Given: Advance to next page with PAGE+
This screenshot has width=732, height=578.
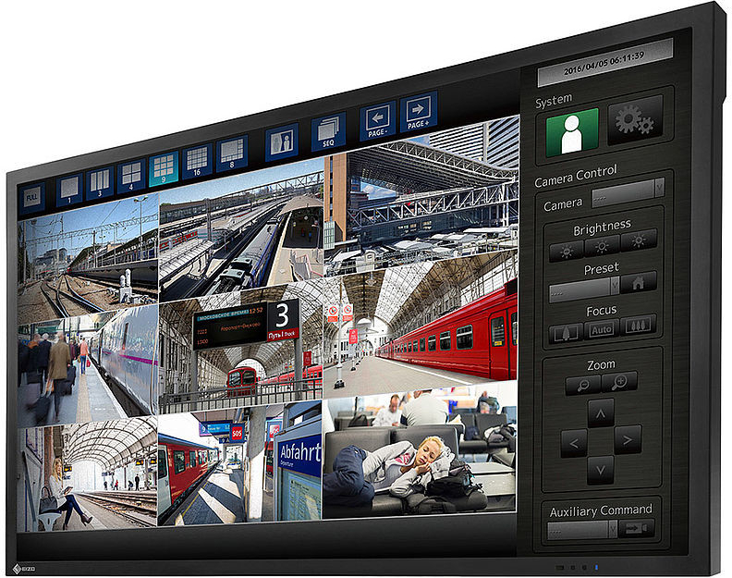Looking at the screenshot, I should [419, 109].
